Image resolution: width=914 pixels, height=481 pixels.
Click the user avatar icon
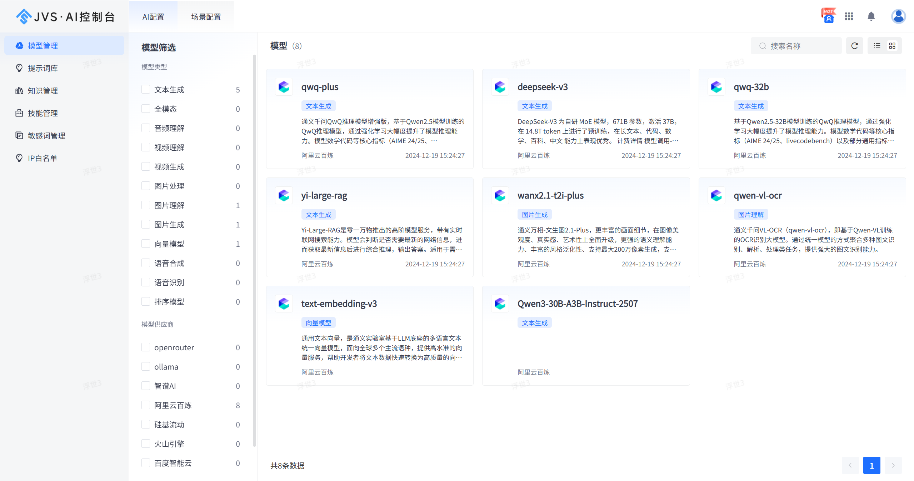(898, 16)
